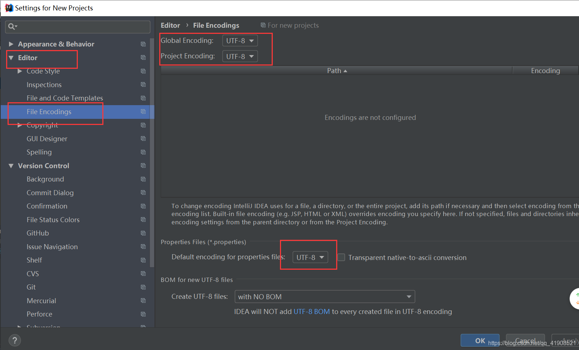The height and width of the screenshot is (350, 579).
Task: Click the project-level icon beside Code Style
Action: point(143,71)
